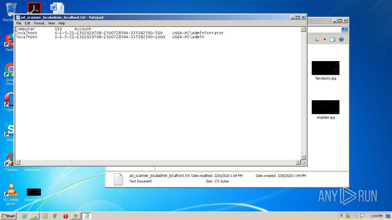Click the USER-PC\admin account text
The width and height of the screenshot is (392, 220).
pos(188,37)
